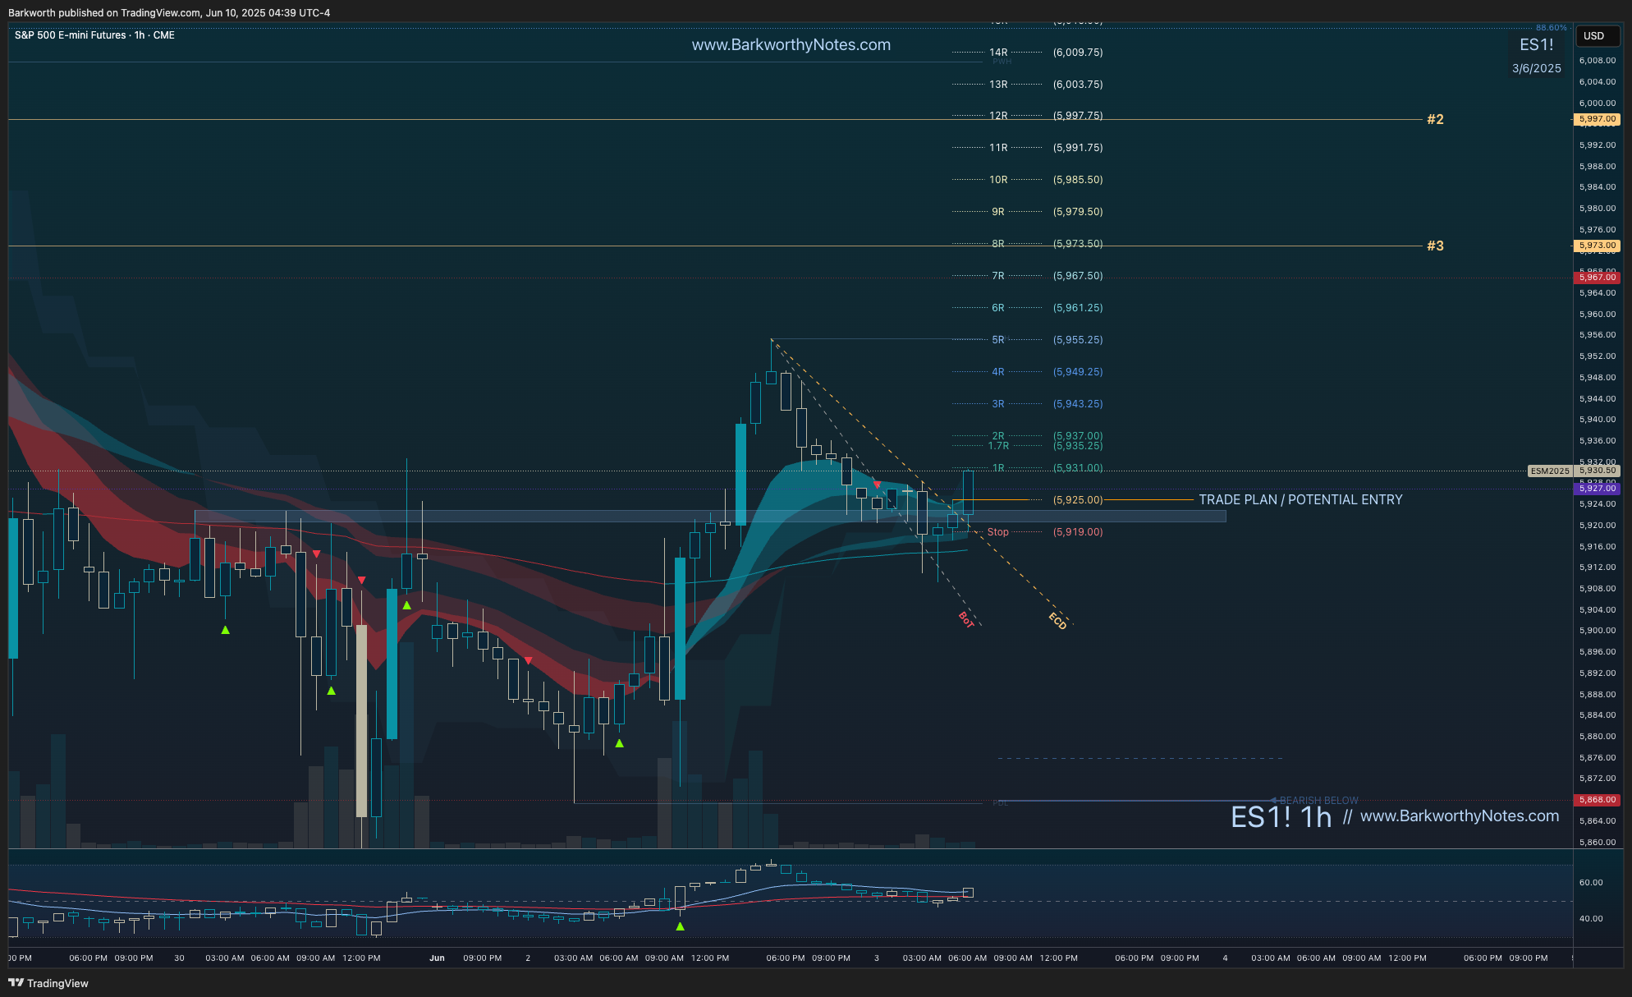Click the #2 target level label
Viewport: 1632px width, 997px height.
(1434, 119)
